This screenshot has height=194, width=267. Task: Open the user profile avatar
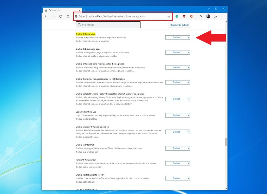208,16
